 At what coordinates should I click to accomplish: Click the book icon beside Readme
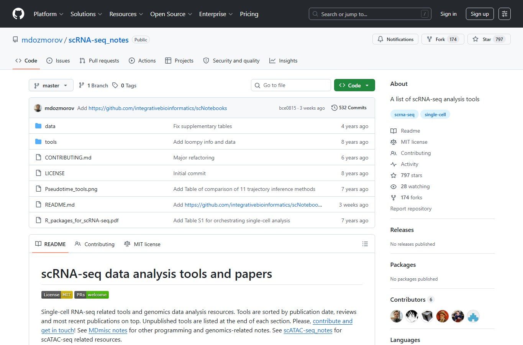(x=393, y=131)
